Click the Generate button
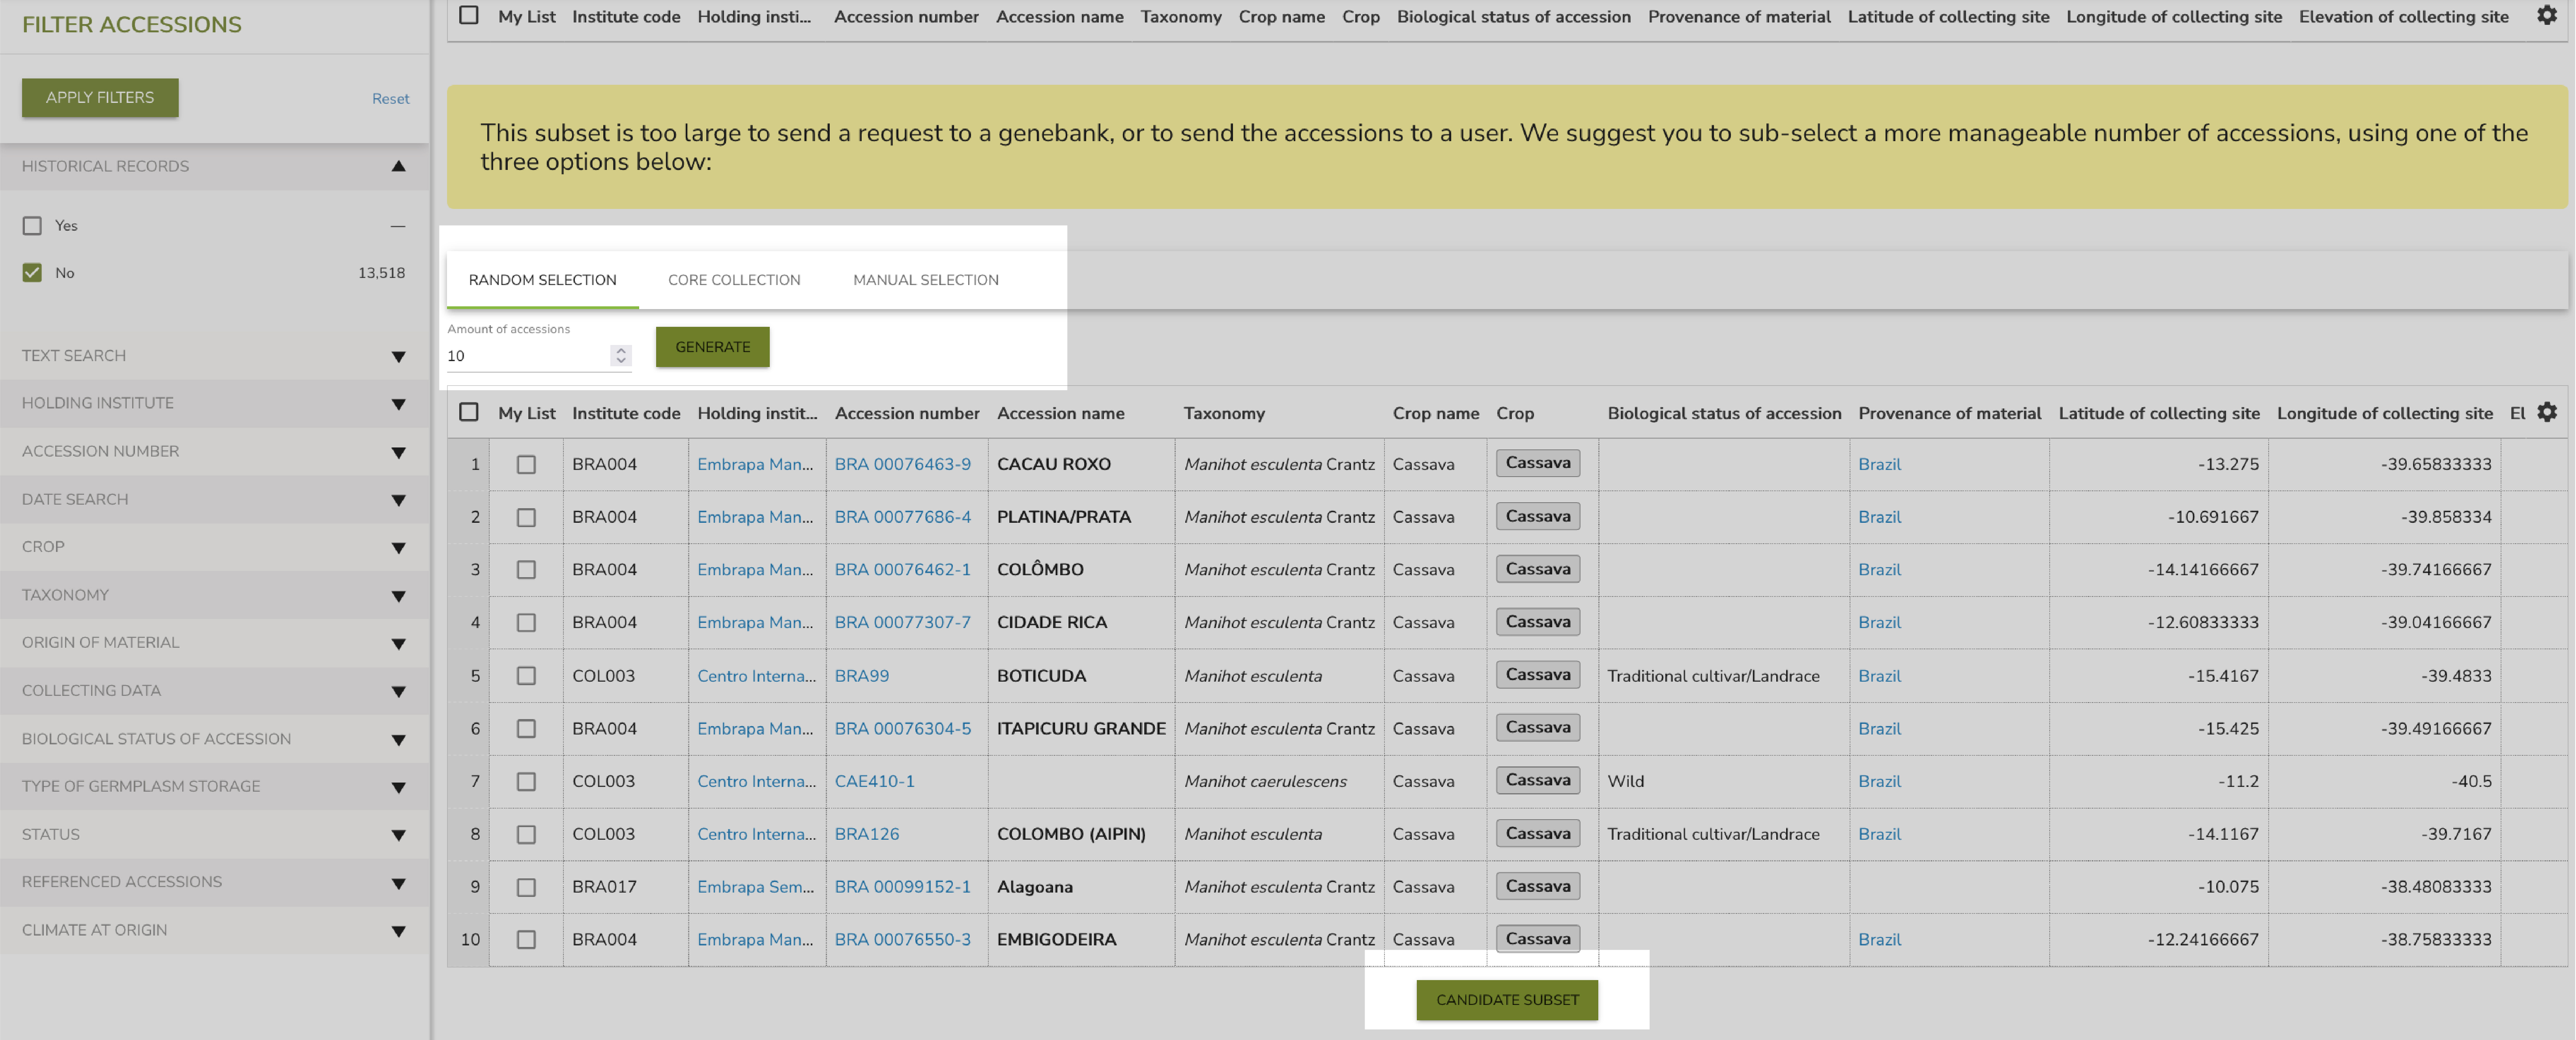This screenshot has width=2576, height=1040. coord(712,347)
